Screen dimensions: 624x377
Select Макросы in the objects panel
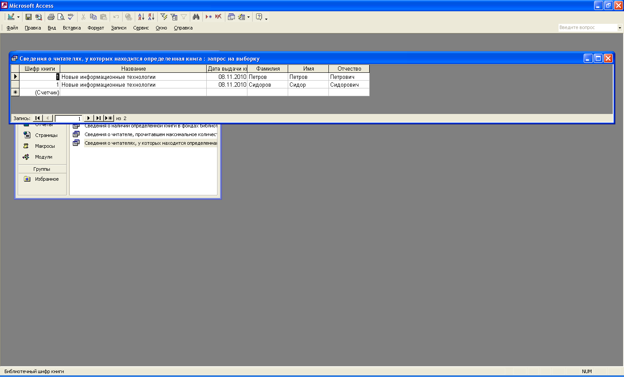pos(45,146)
